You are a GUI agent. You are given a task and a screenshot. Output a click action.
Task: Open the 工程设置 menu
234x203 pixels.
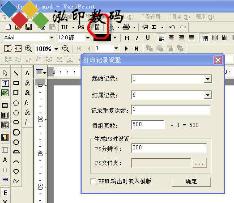point(150,17)
